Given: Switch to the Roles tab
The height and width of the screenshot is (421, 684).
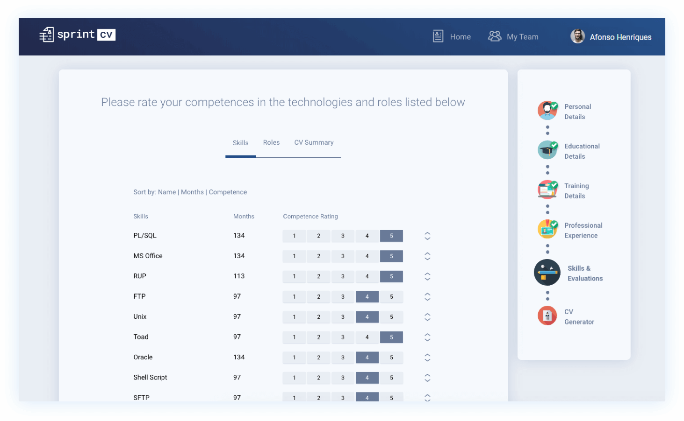Looking at the screenshot, I should [x=271, y=143].
